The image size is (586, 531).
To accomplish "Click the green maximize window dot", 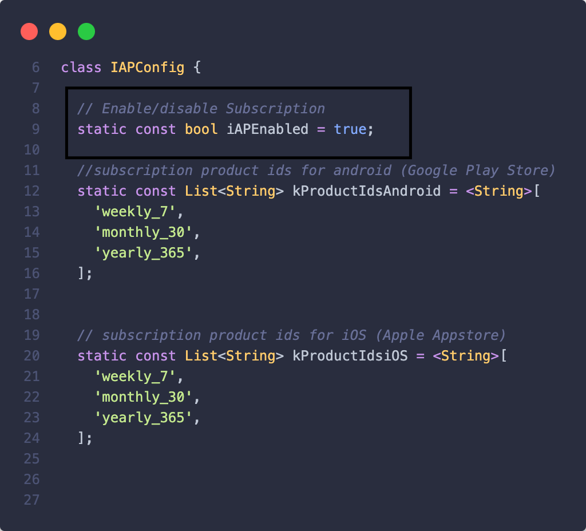I will (x=86, y=31).
